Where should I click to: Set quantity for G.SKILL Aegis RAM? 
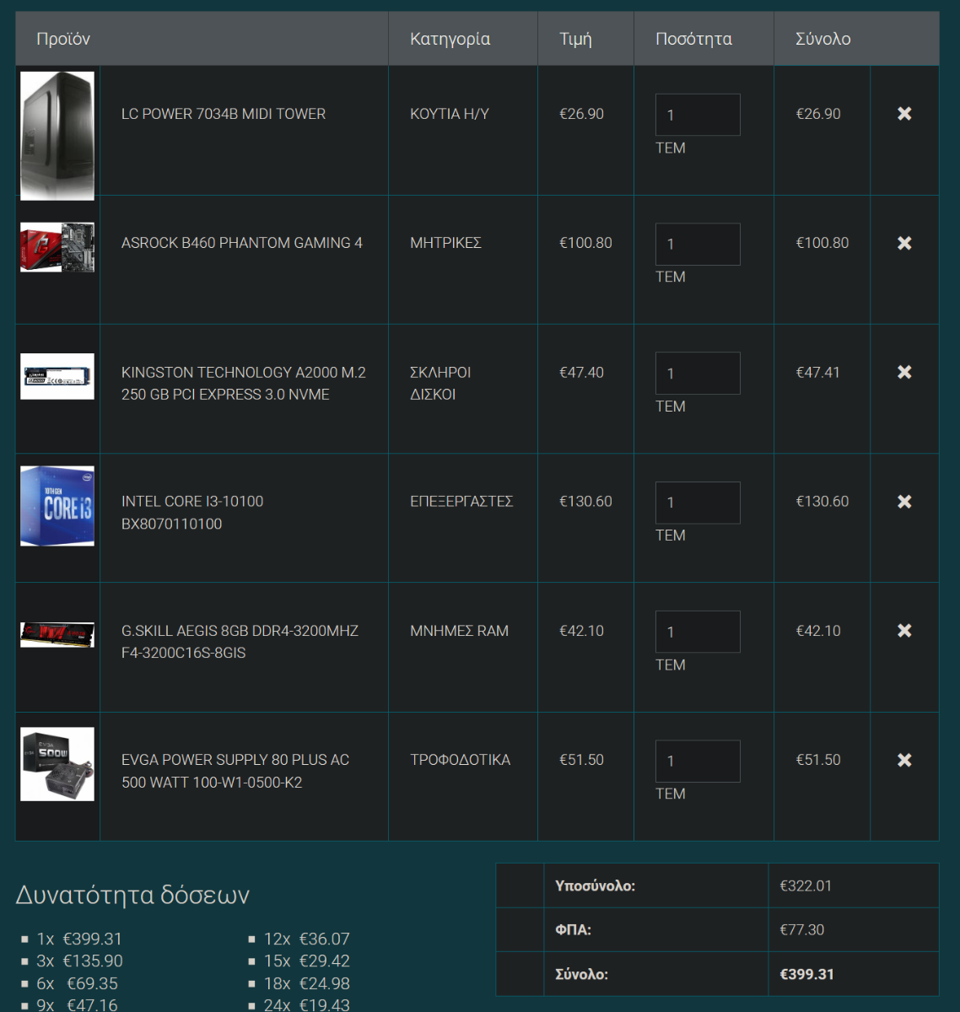pos(698,632)
